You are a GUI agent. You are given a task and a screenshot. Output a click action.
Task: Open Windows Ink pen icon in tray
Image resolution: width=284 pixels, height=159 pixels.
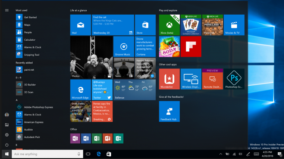tap(248, 154)
